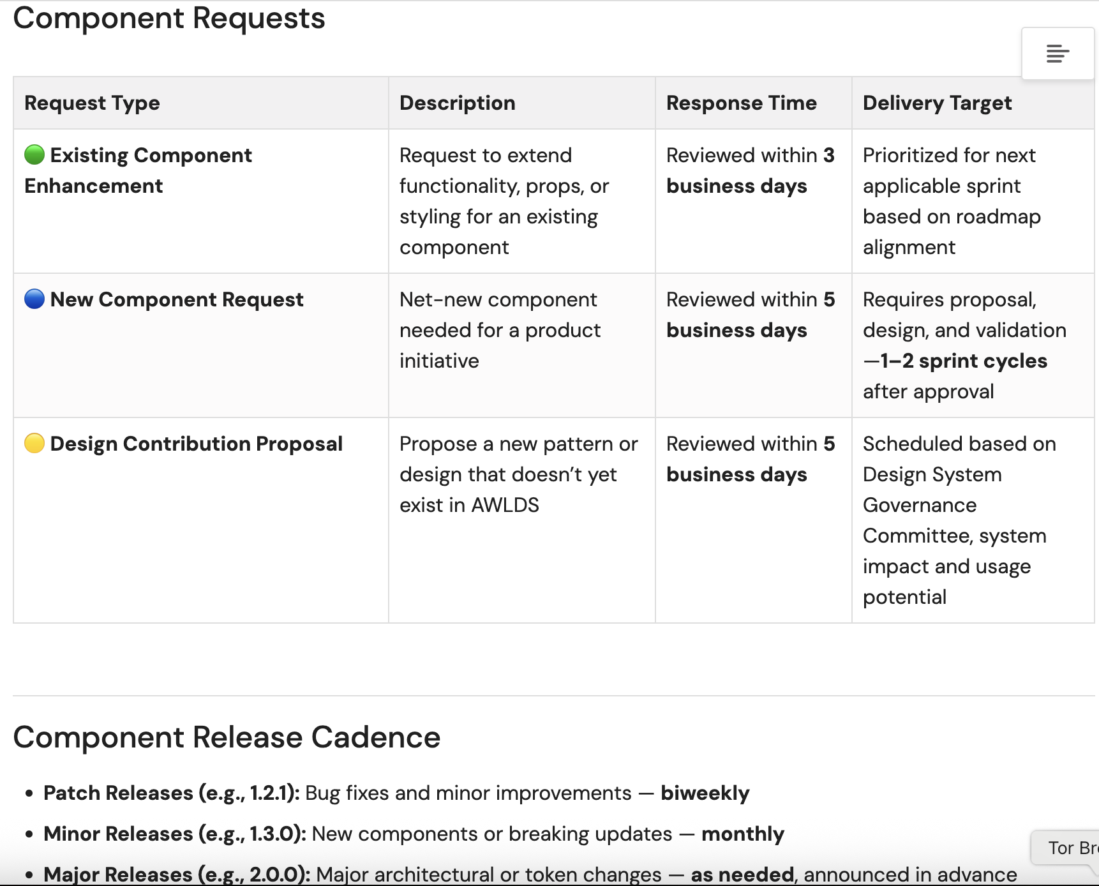Viewport: 1099px width, 886px height.
Task: Click the Tor Browser tooltip label
Action: pos(1071,848)
